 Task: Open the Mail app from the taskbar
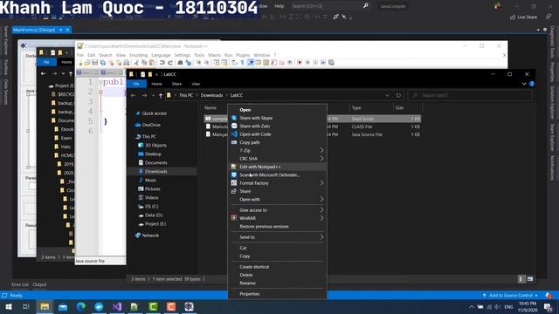63,306
